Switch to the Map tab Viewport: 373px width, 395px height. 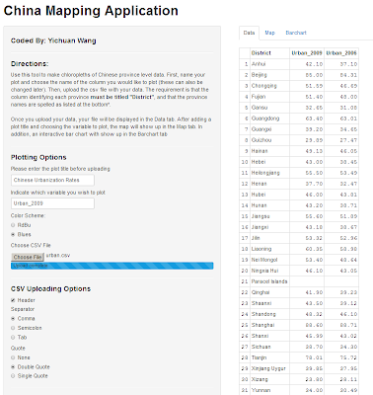(x=269, y=33)
